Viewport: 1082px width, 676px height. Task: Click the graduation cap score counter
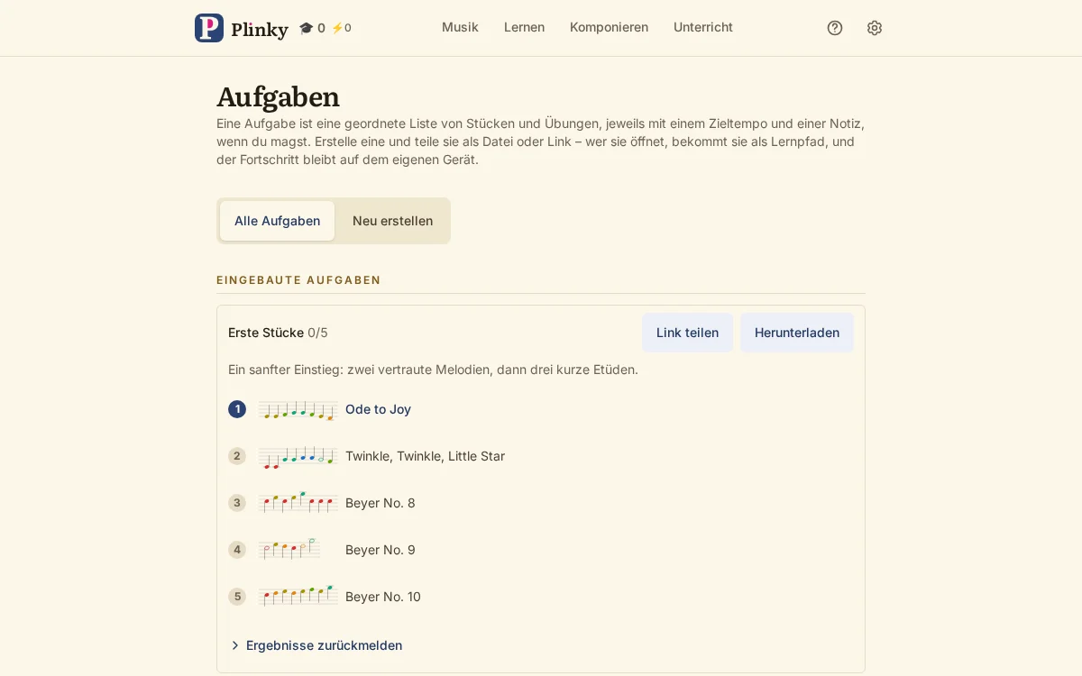pyautogui.click(x=312, y=28)
